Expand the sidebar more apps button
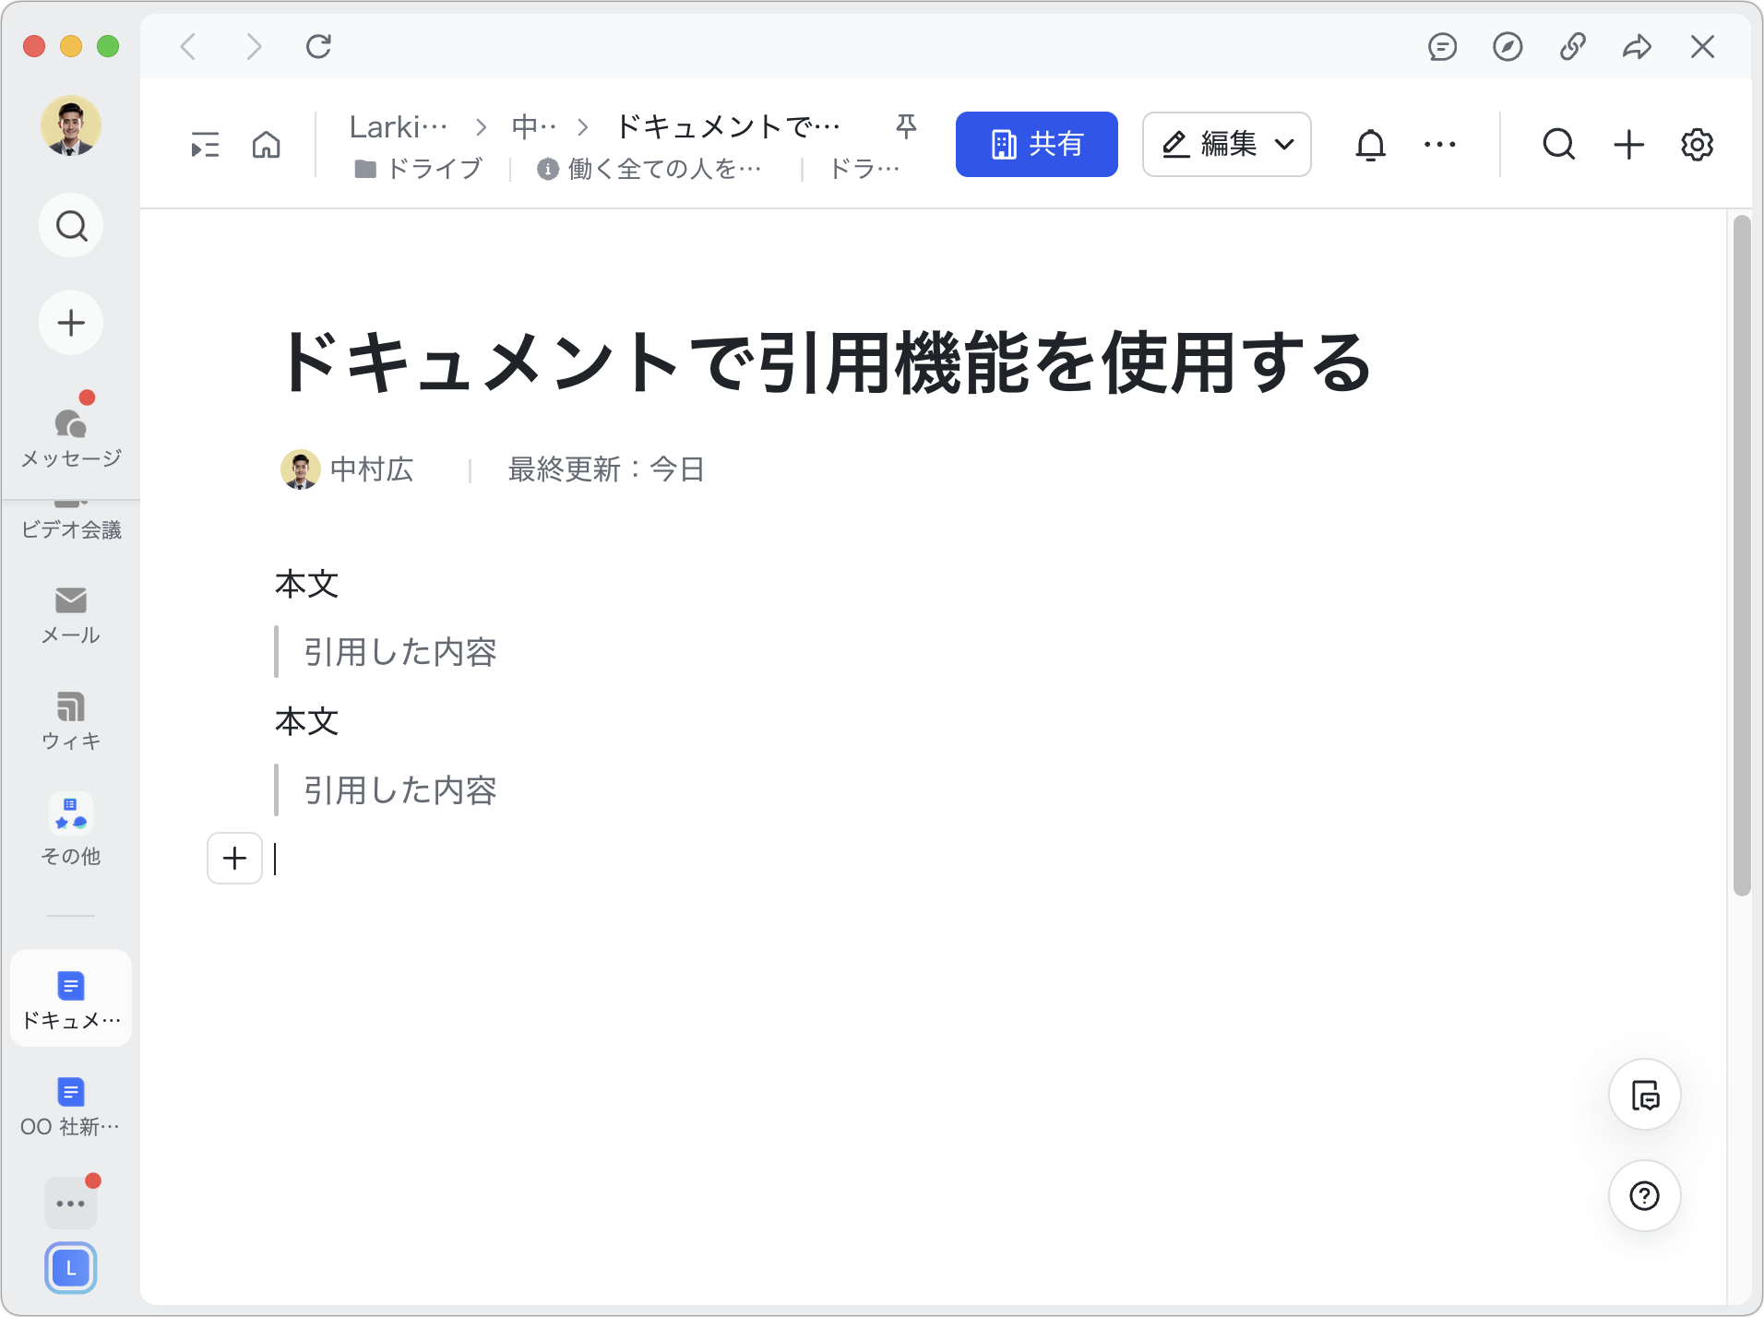The image size is (1764, 1317). pos(71,1203)
